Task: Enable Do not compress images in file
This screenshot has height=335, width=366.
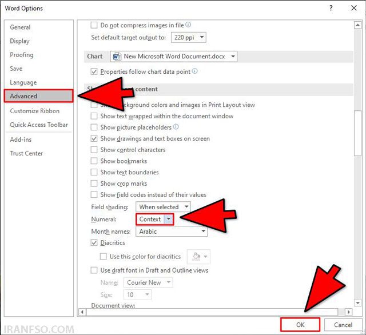Action: 94,25
